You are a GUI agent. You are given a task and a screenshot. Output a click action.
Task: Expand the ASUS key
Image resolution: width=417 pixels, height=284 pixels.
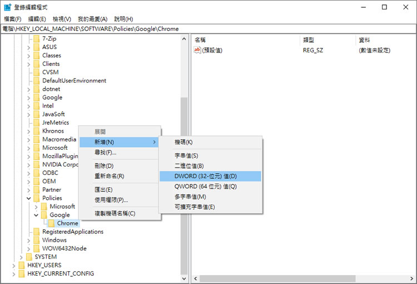coord(29,48)
